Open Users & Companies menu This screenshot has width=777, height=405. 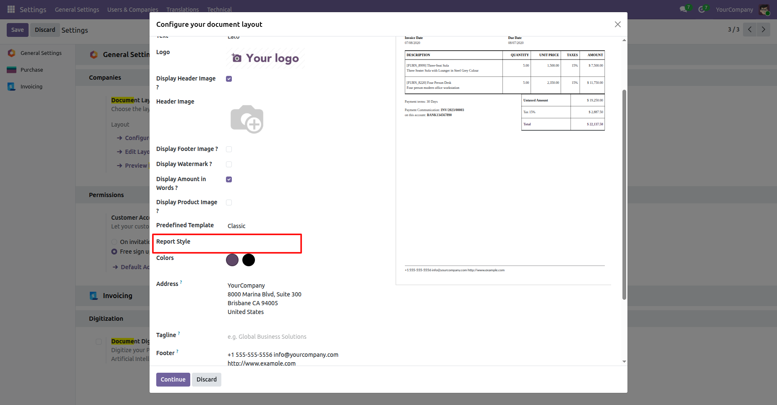pyautogui.click(x=133, y=9)
